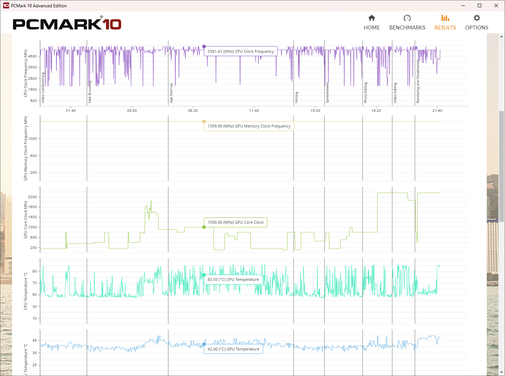
Task: Click the green GPU Core Clock marker dot
Action: [x=204, y=227]
